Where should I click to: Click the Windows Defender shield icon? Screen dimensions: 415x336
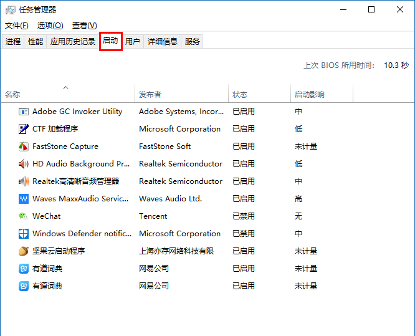pos(24,234)
